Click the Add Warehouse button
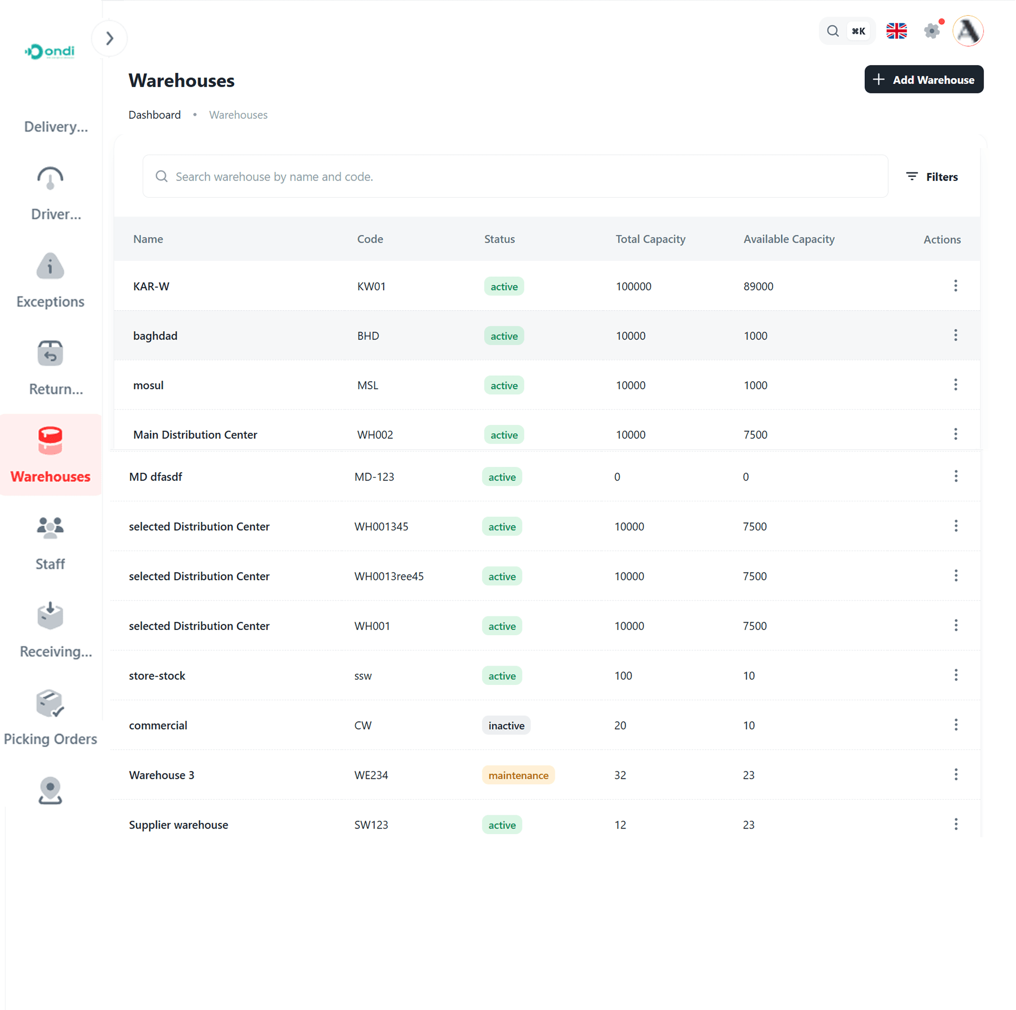The image size is (1016, 1010). (x=924, y=80)
